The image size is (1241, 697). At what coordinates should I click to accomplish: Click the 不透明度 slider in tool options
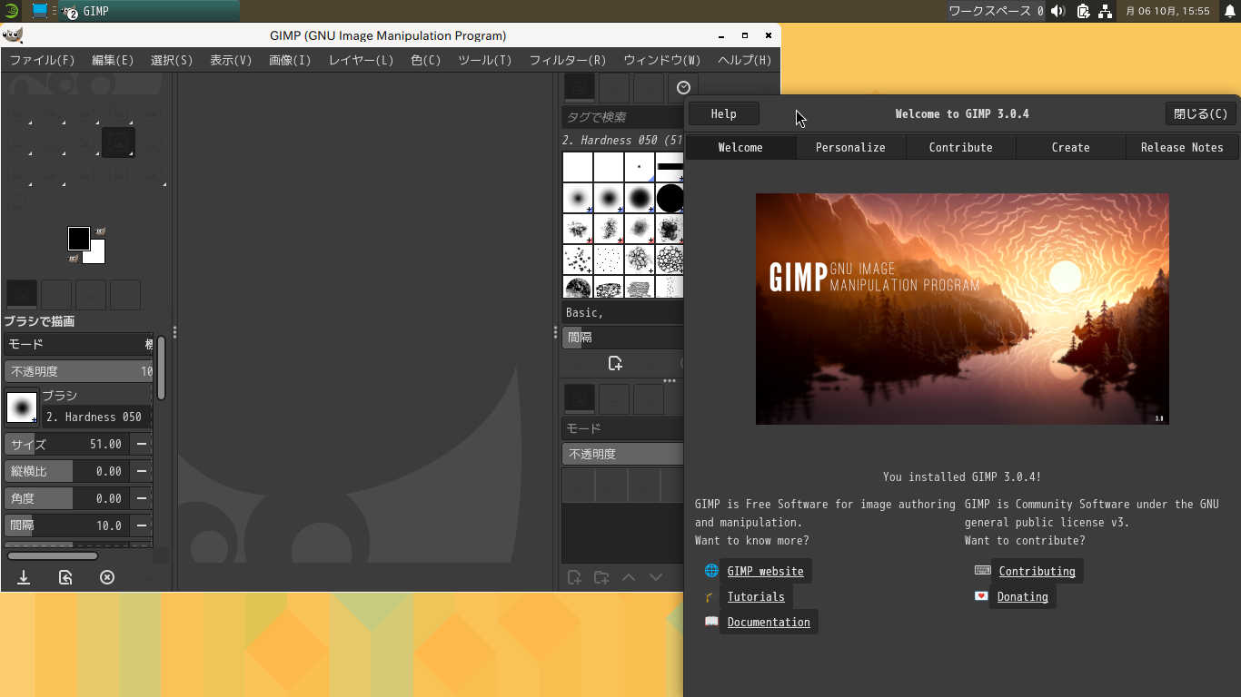click(79, 371)
